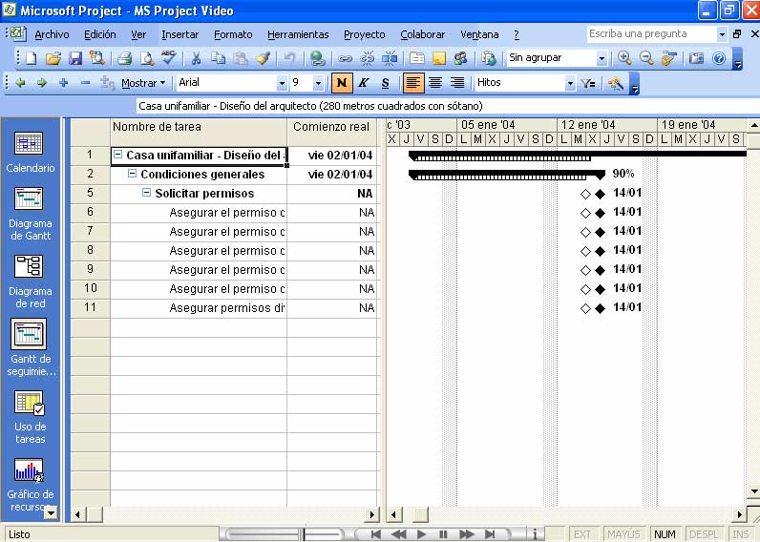Open the font size 9 dropdown
The height and width of the screenshot is (542, 760).
[318, 83]
